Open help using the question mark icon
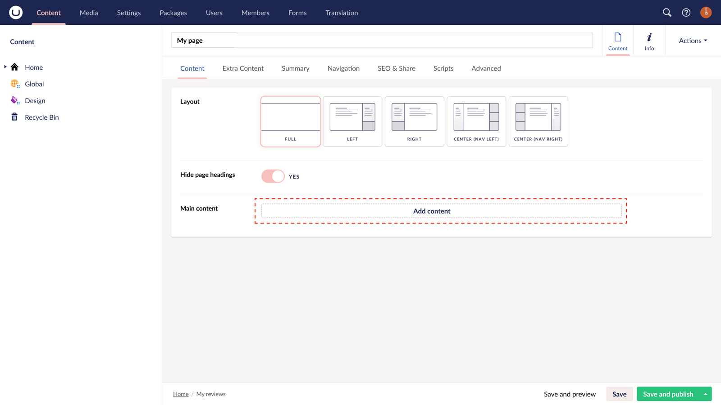This screenshot has height=405, width=721. (x=686, y=13)
